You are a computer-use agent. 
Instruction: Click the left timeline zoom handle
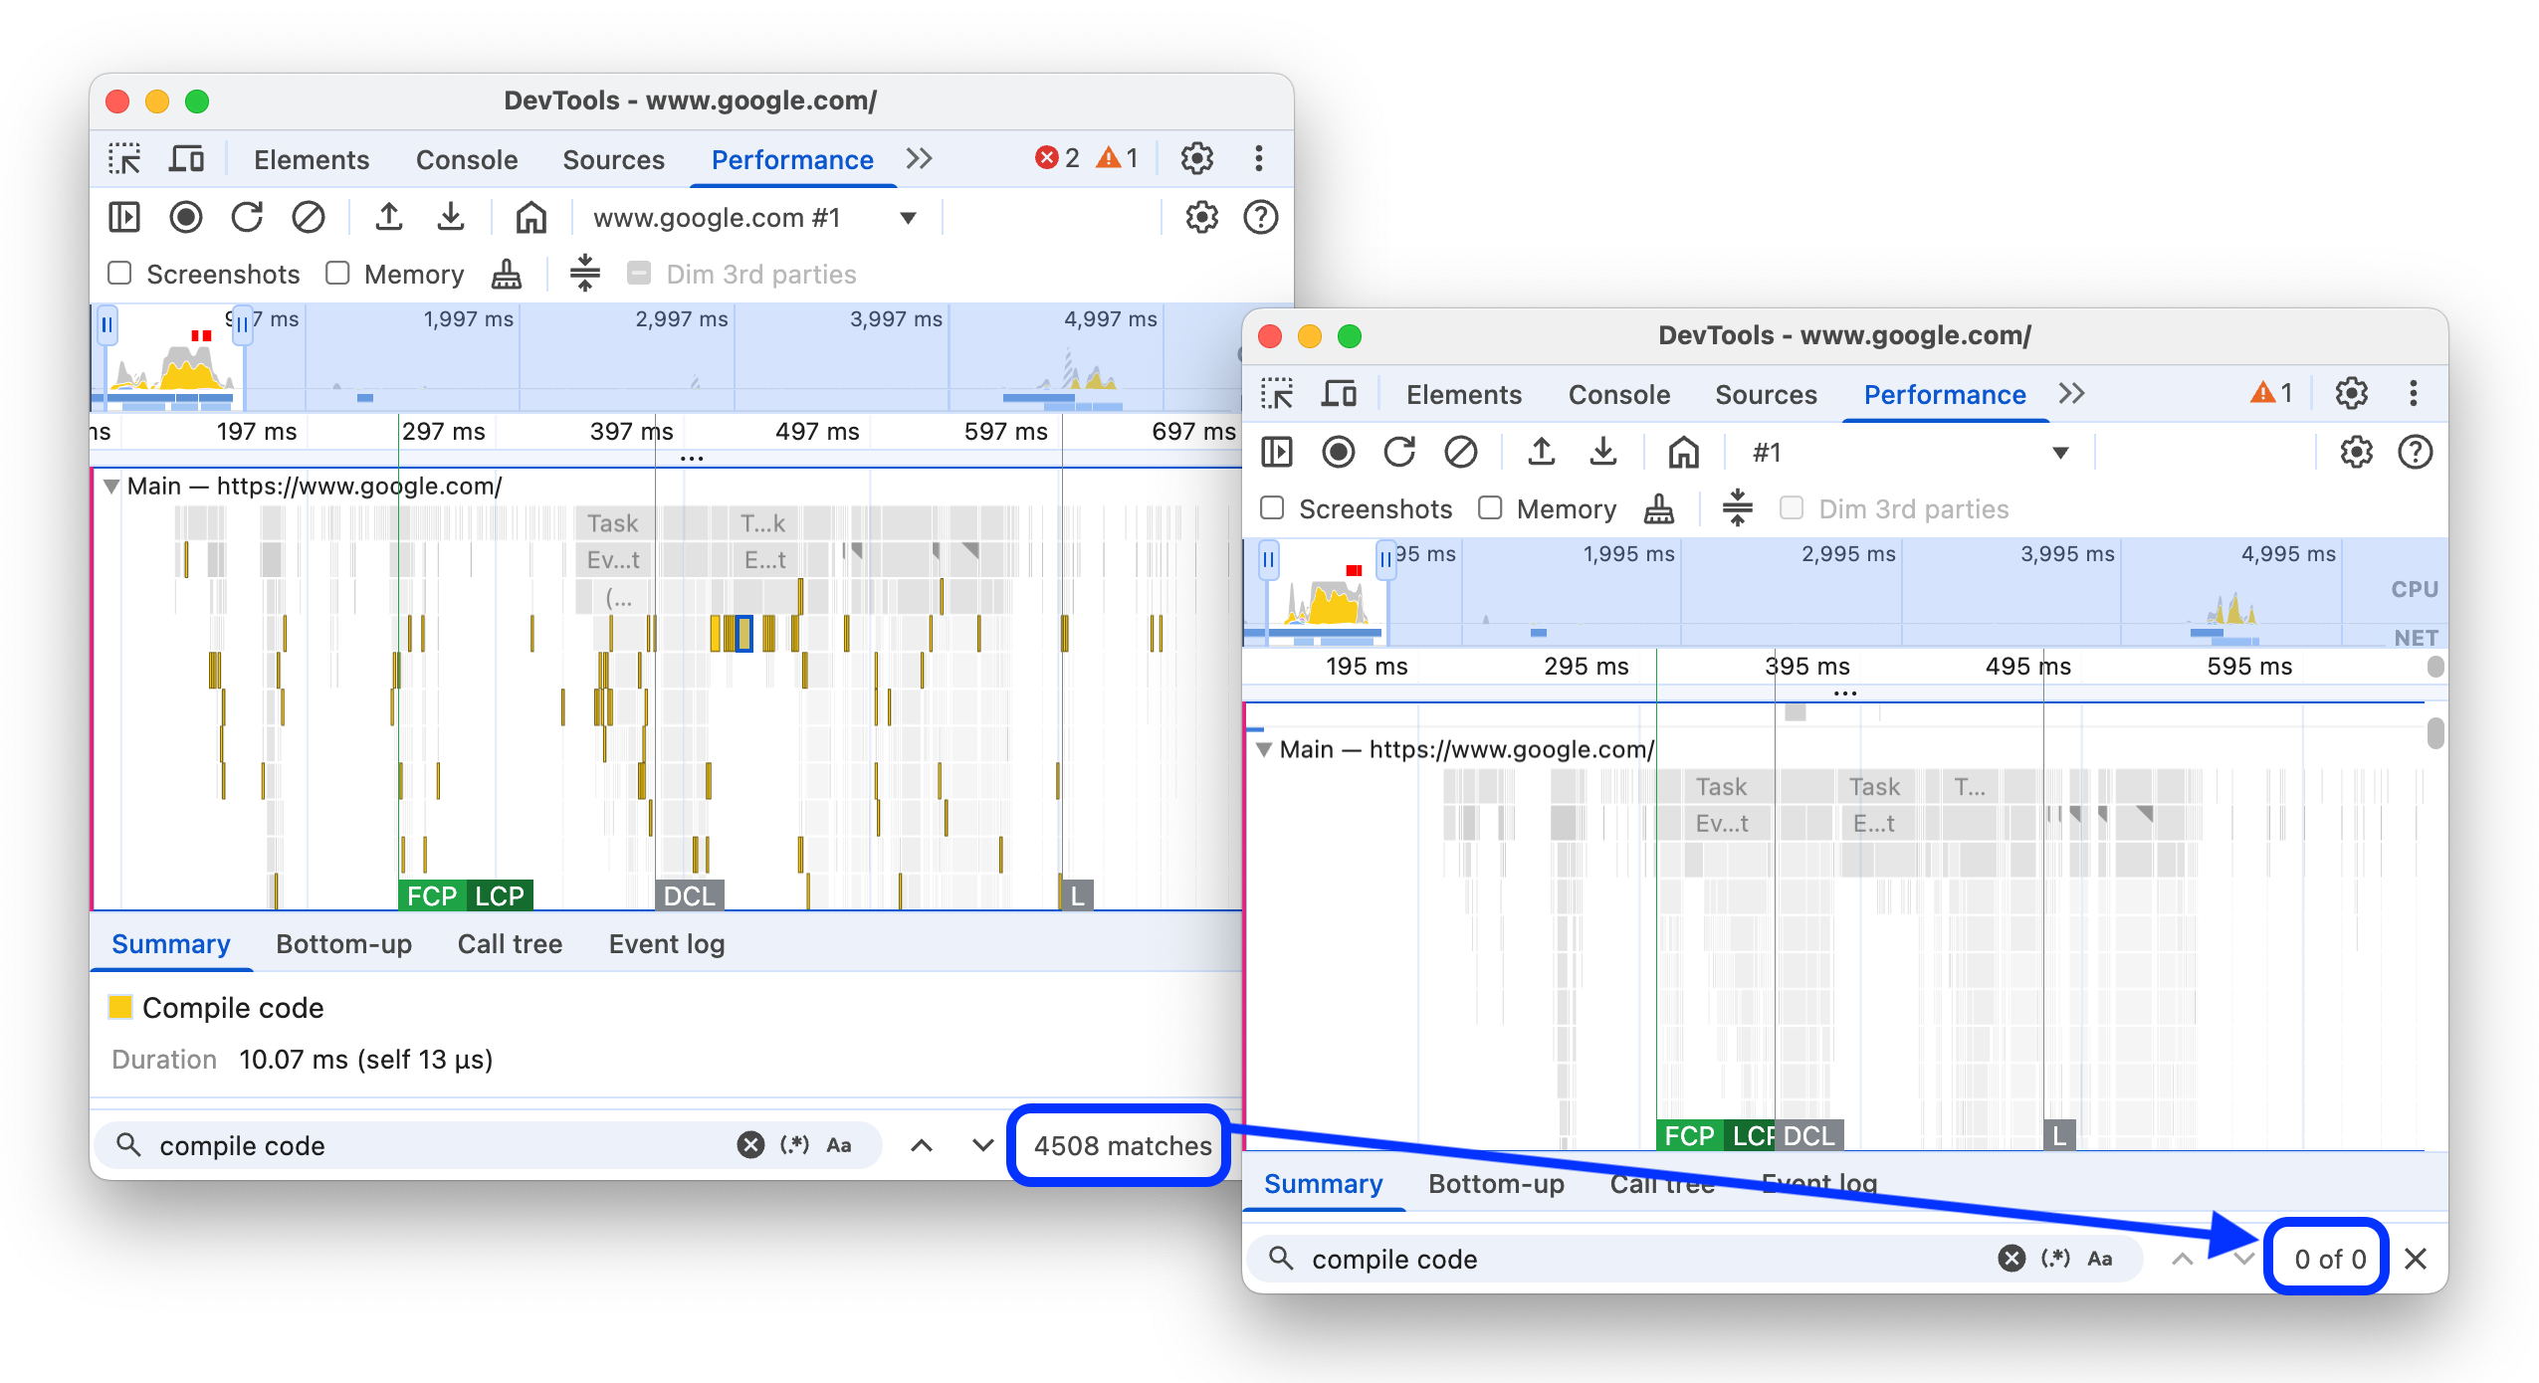coord(107,325)
